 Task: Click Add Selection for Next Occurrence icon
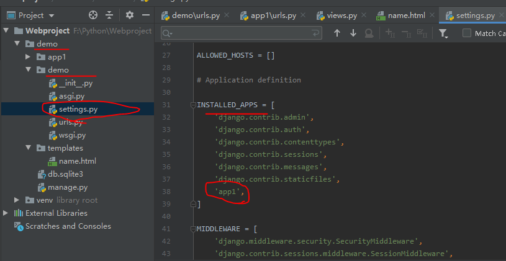(390, 33)
